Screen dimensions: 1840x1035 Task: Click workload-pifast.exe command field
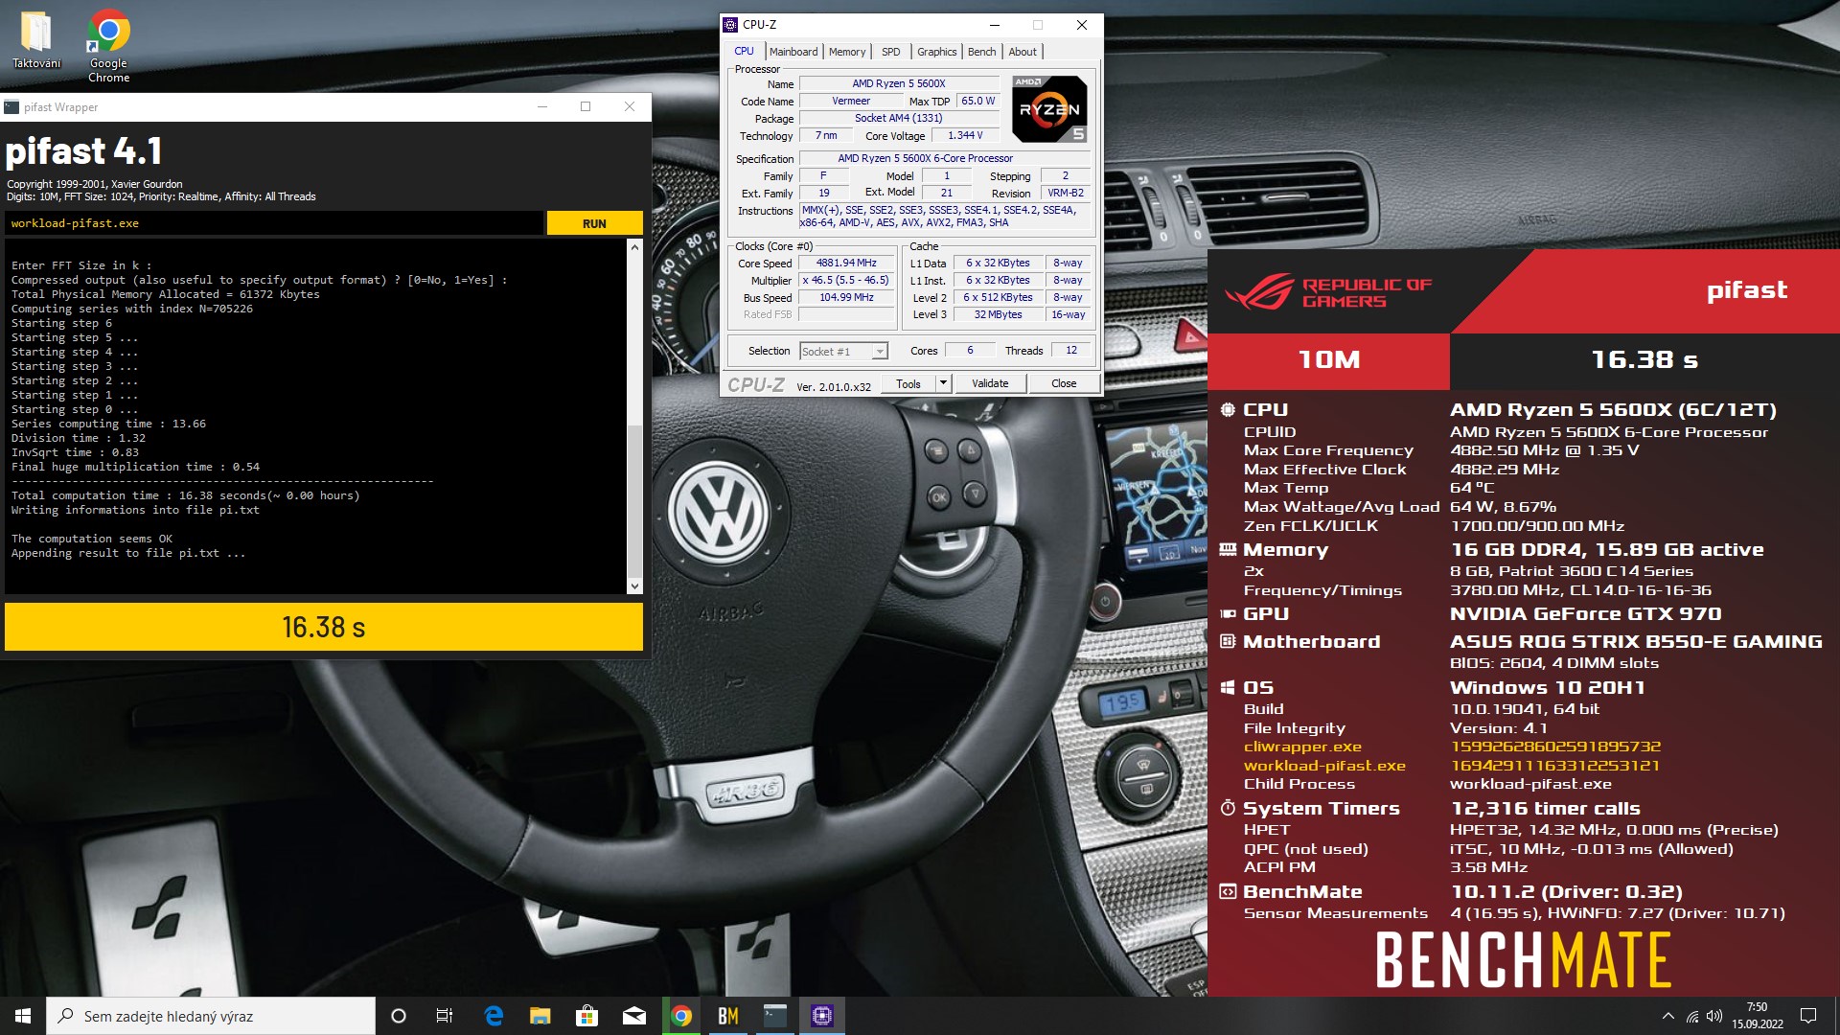click(274, 223)
